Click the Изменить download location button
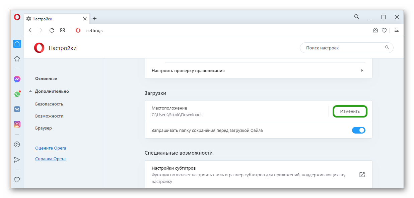The height and width of the screenshot is (198, 414). pos(350,112)
